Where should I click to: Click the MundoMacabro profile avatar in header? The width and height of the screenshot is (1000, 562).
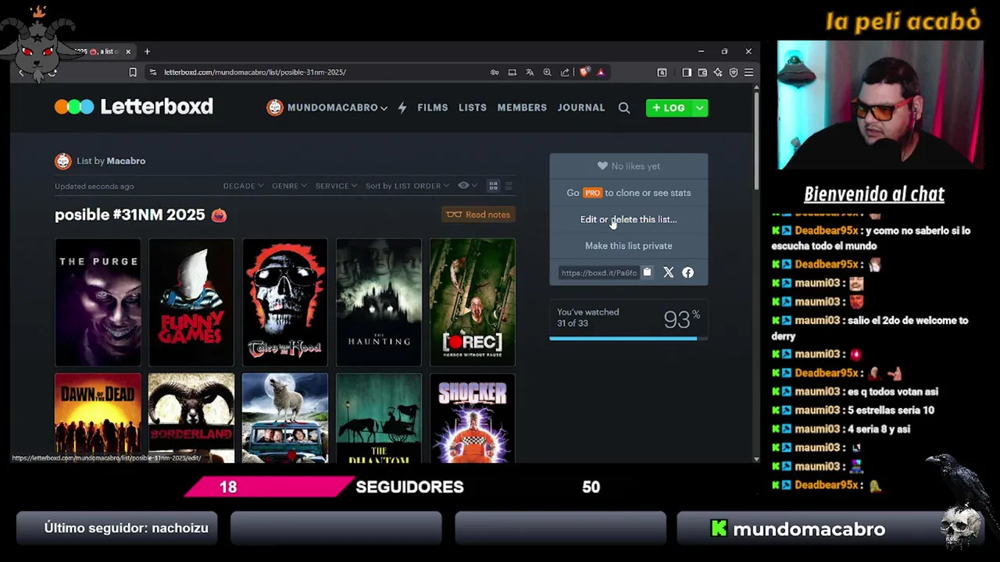(x=274, y=108)
